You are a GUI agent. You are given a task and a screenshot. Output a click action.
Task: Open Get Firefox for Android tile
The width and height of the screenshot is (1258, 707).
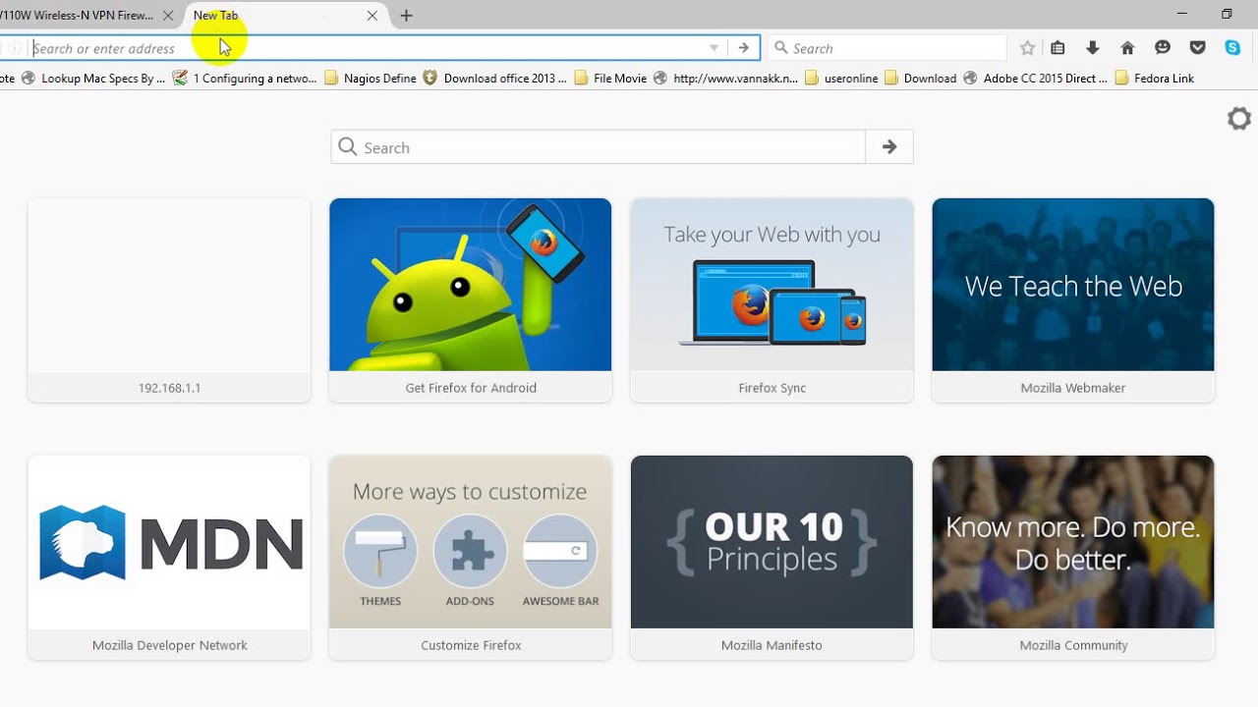[471, 299]
